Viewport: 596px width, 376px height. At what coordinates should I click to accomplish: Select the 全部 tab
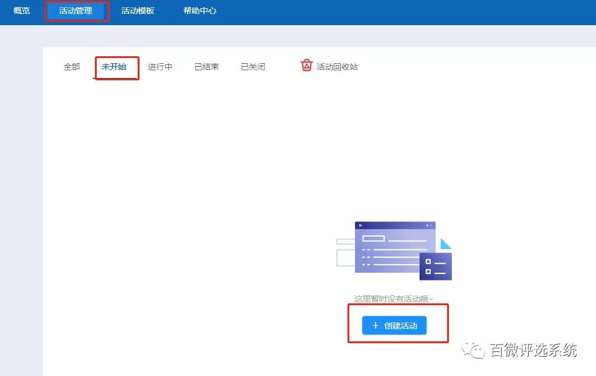[x=71, y=67]
